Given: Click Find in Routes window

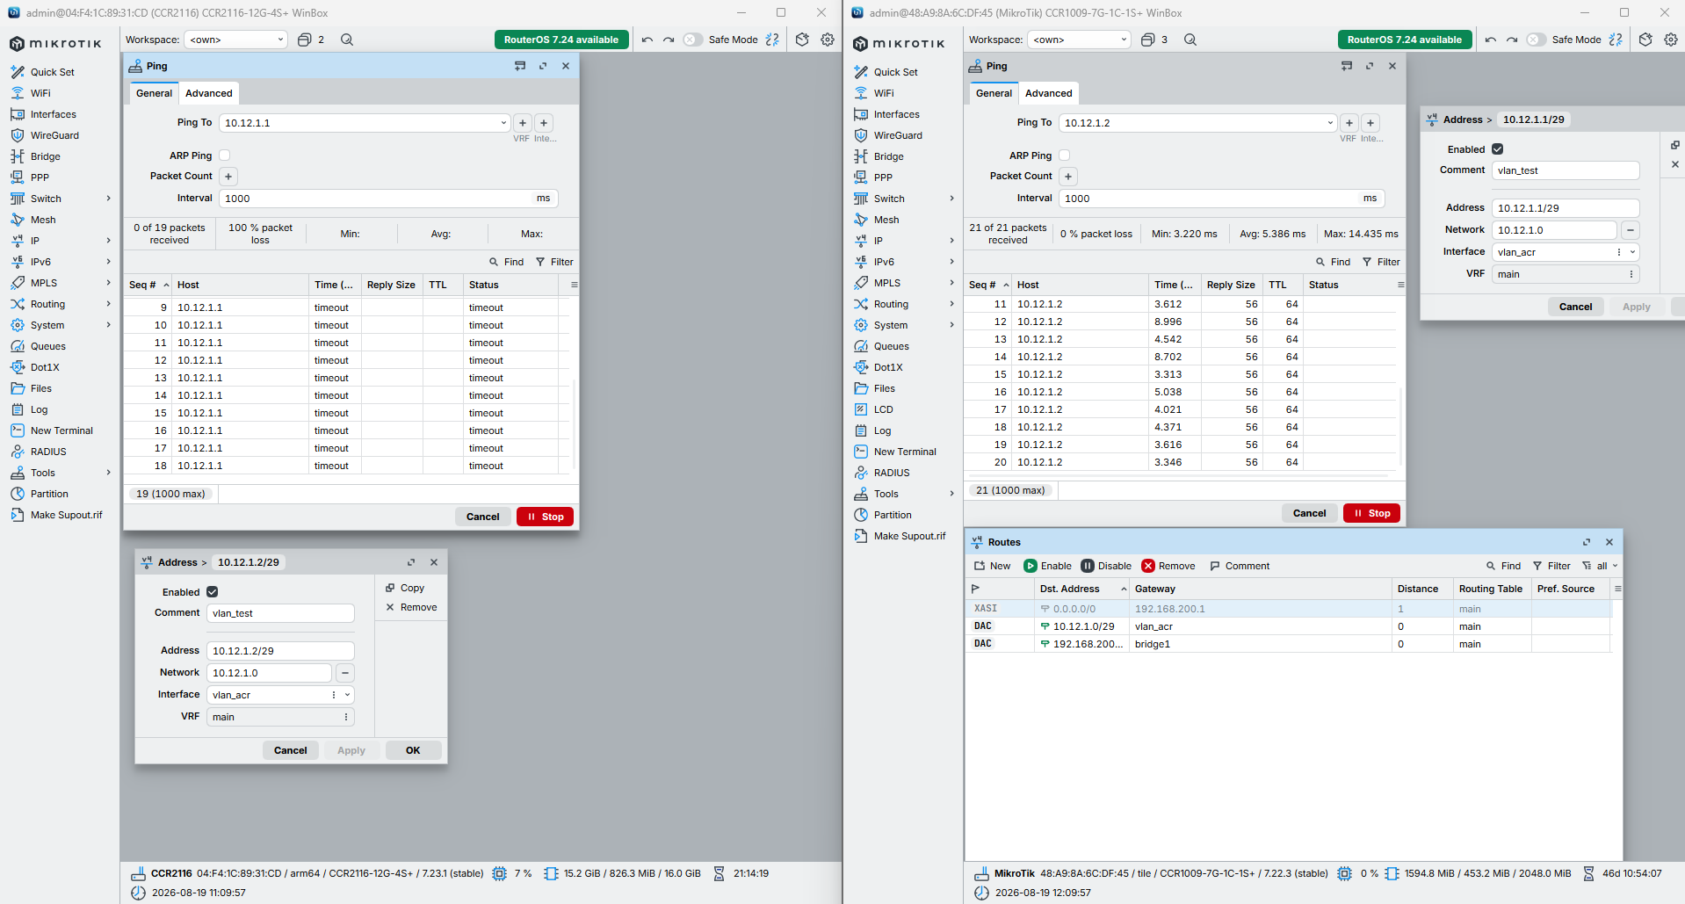Looking at the screenshot, I should [1503, 566].
